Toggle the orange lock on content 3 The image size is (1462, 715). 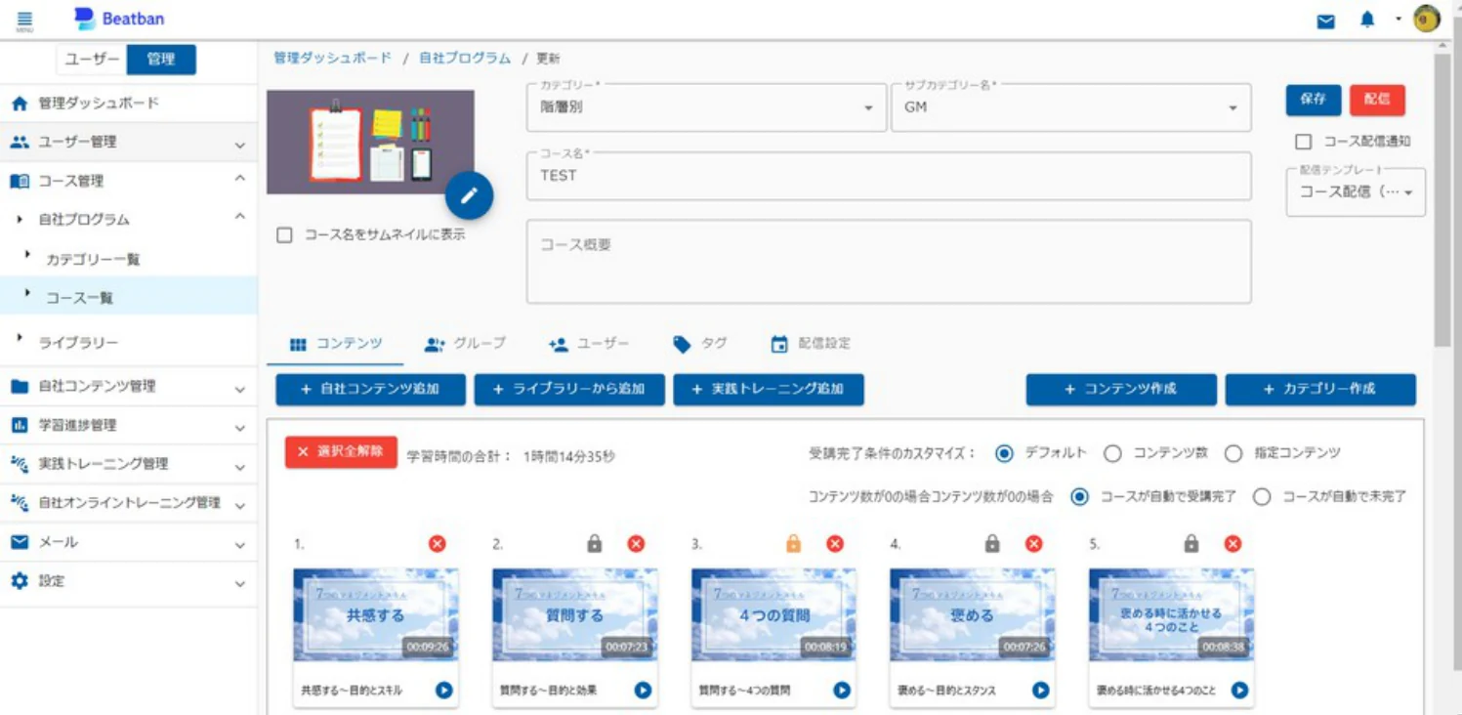click(793, 544)
